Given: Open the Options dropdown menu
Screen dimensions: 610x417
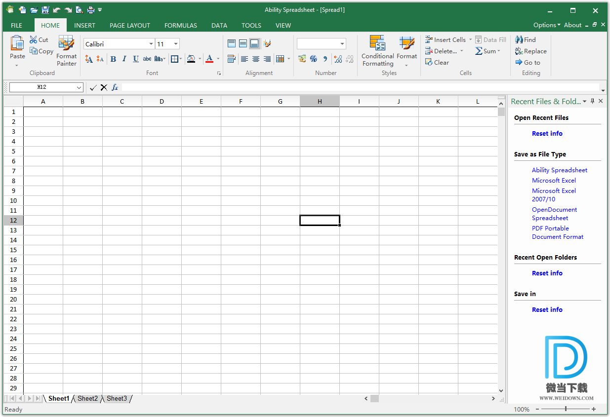Looking at the screenshot, I should click(547, 25).
